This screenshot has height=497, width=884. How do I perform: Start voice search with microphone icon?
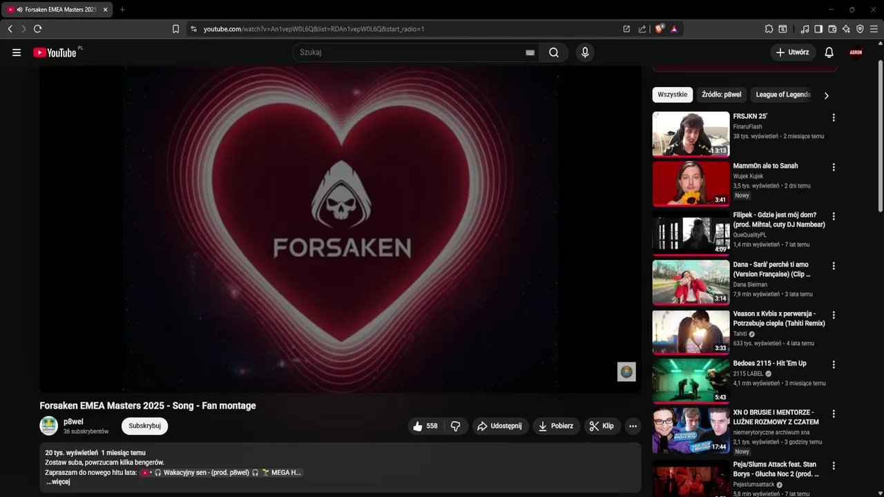585,52
